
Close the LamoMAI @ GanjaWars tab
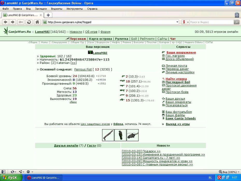(x=41, y=15)
